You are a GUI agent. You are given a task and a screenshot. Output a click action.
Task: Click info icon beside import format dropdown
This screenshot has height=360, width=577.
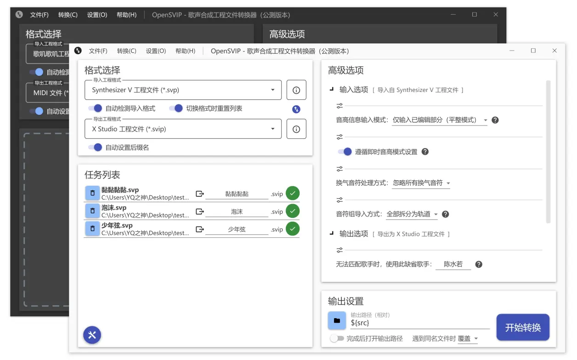(x=296, y=90)
